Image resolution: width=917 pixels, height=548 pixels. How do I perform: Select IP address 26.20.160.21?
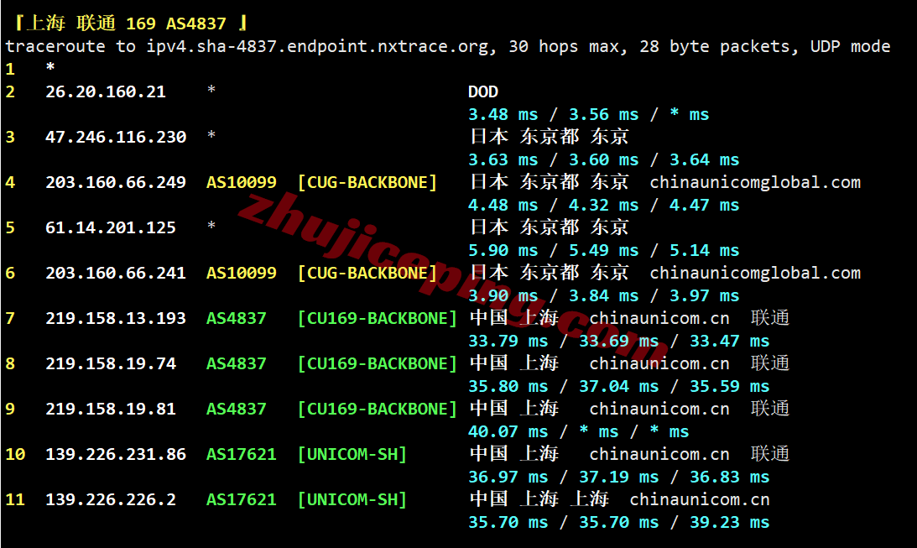(106, 91)
